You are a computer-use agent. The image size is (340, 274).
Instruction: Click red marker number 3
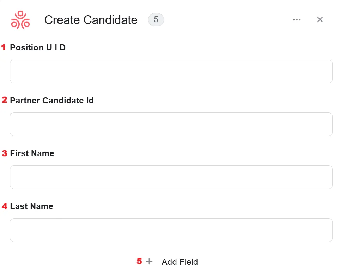pyautogui.click(x=4, y=153)
